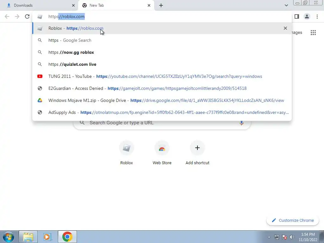324x243 pixels.
Task: Expand the tab search chevron
Action: pos(286,5)
